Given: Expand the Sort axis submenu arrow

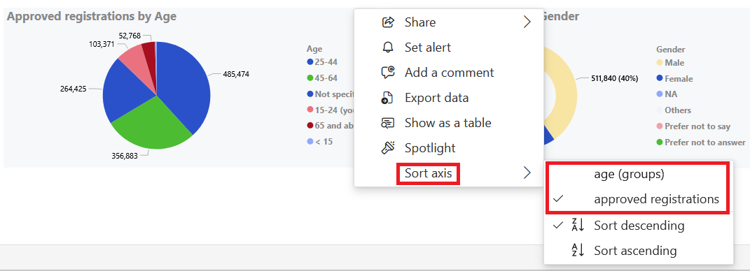Looking at the screenshot, I should [x=527, y=173].
